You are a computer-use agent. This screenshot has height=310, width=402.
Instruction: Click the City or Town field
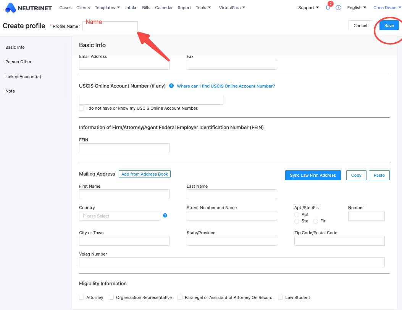point(124,241)
